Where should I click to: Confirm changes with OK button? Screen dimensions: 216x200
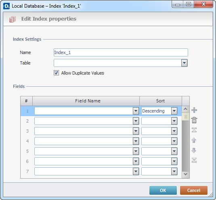[x=163, y=190]
